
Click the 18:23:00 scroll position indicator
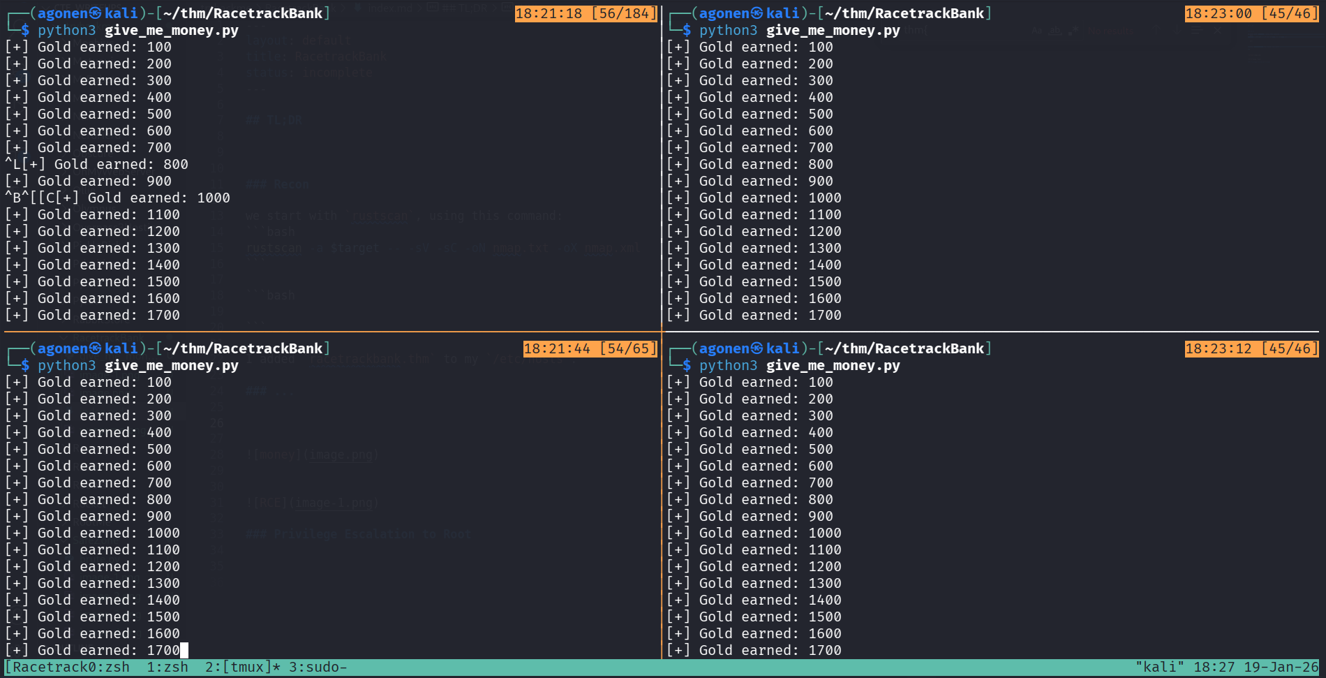click(1251, 13)
